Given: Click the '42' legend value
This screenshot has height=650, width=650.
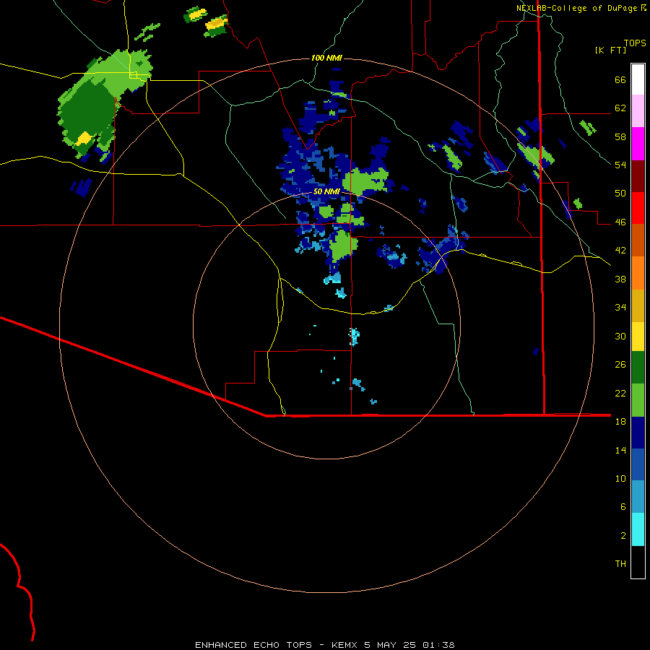Looking at the screenshot, I should pos(620,251).
